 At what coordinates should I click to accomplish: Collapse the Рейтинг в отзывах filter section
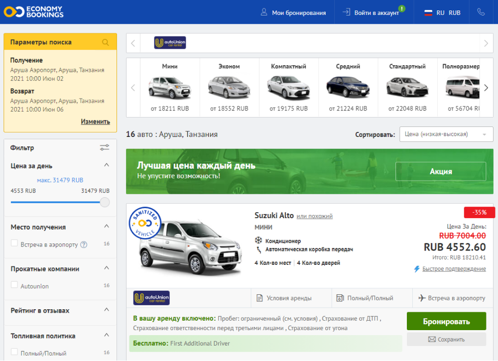(107, 309)
